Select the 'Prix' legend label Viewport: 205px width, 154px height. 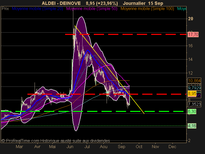coord(5,9)
